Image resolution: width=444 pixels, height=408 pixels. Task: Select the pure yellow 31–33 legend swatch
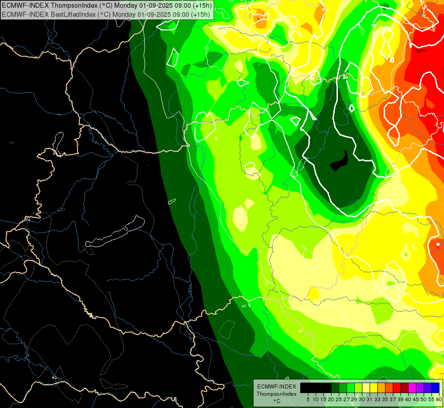coord(374,388)
